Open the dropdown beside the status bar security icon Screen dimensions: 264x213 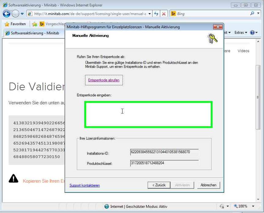coord(228,206)
